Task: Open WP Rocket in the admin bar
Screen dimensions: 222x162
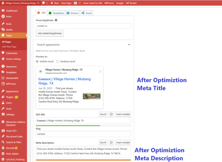Action: 131,3
